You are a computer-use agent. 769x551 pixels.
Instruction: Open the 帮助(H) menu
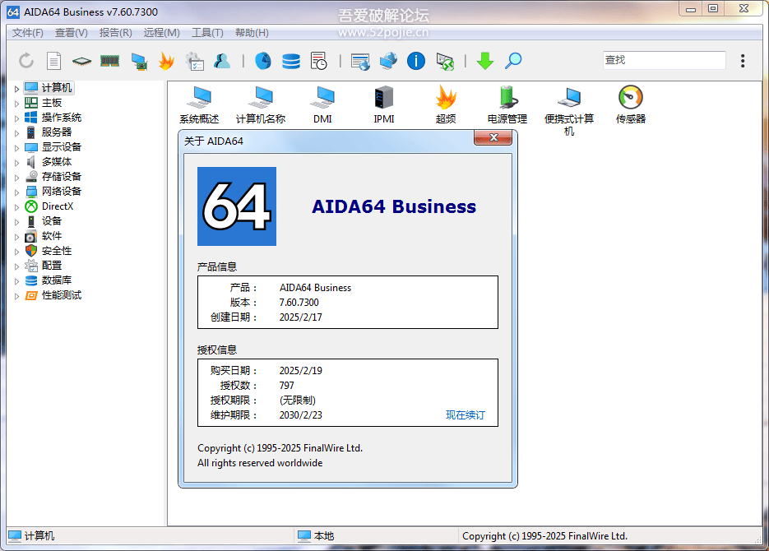coord(252,32)
